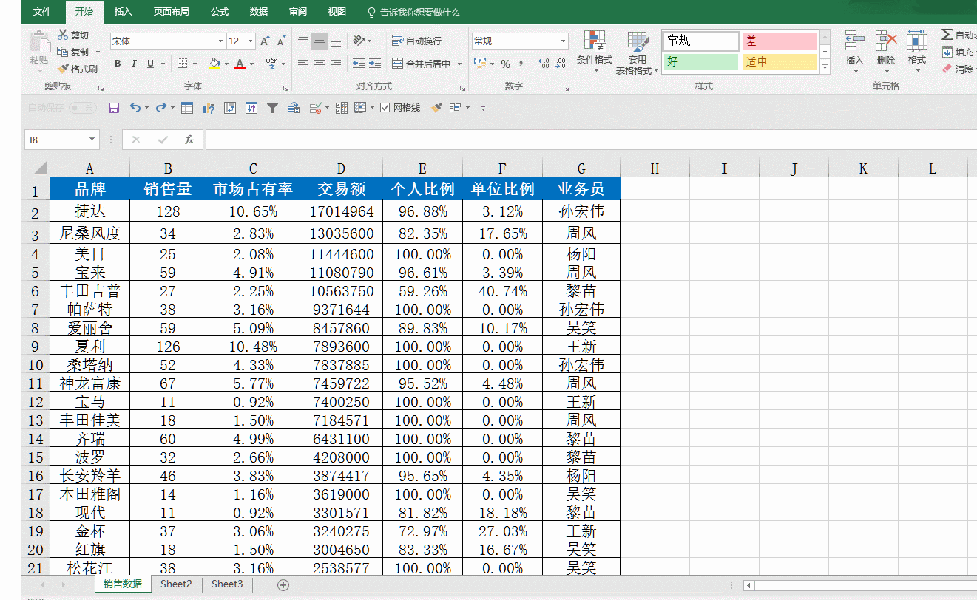This screenshot has width=977, height=600.
Task: Select cell with value 17014964
Action: (342, 211)
